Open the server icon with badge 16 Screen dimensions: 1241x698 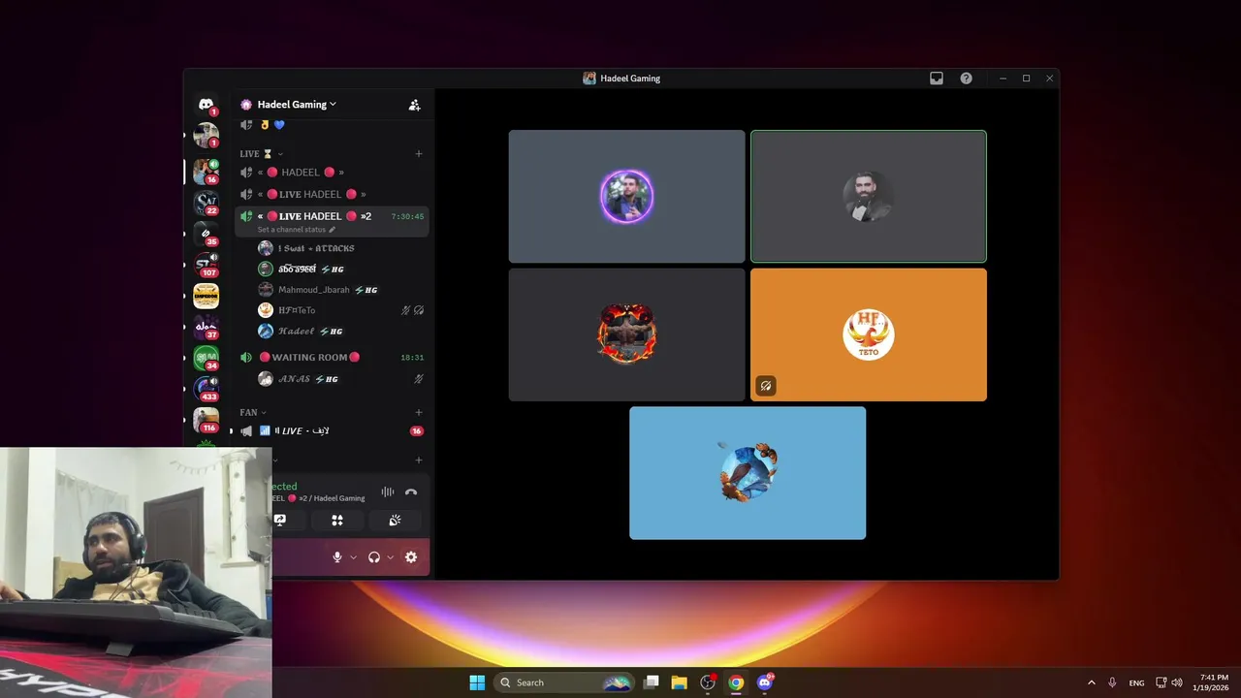tap(206, 172)
